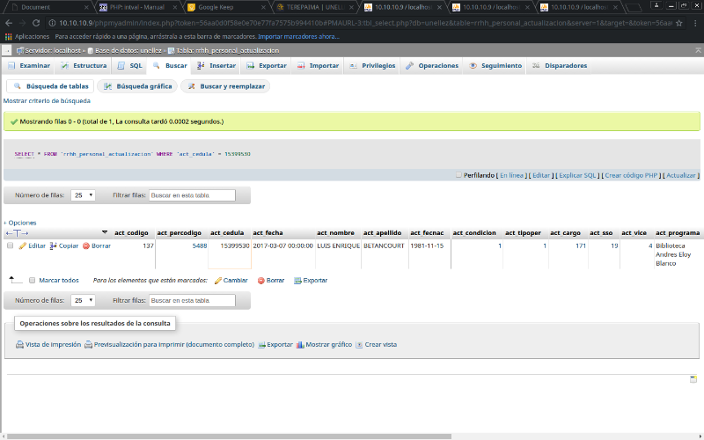The image size is (704, 440).
Task: Click the Exportar icon in query results operations
Action: tap(261, 345)
